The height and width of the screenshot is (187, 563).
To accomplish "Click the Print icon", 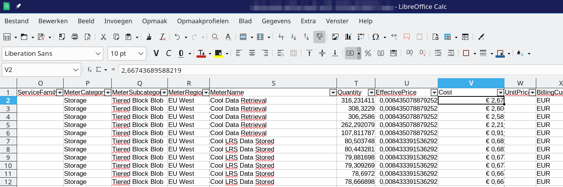I will (x=75, y=37).
